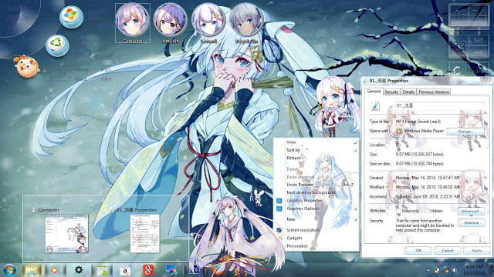Open Windows Explorer from the taskbar

32,270
